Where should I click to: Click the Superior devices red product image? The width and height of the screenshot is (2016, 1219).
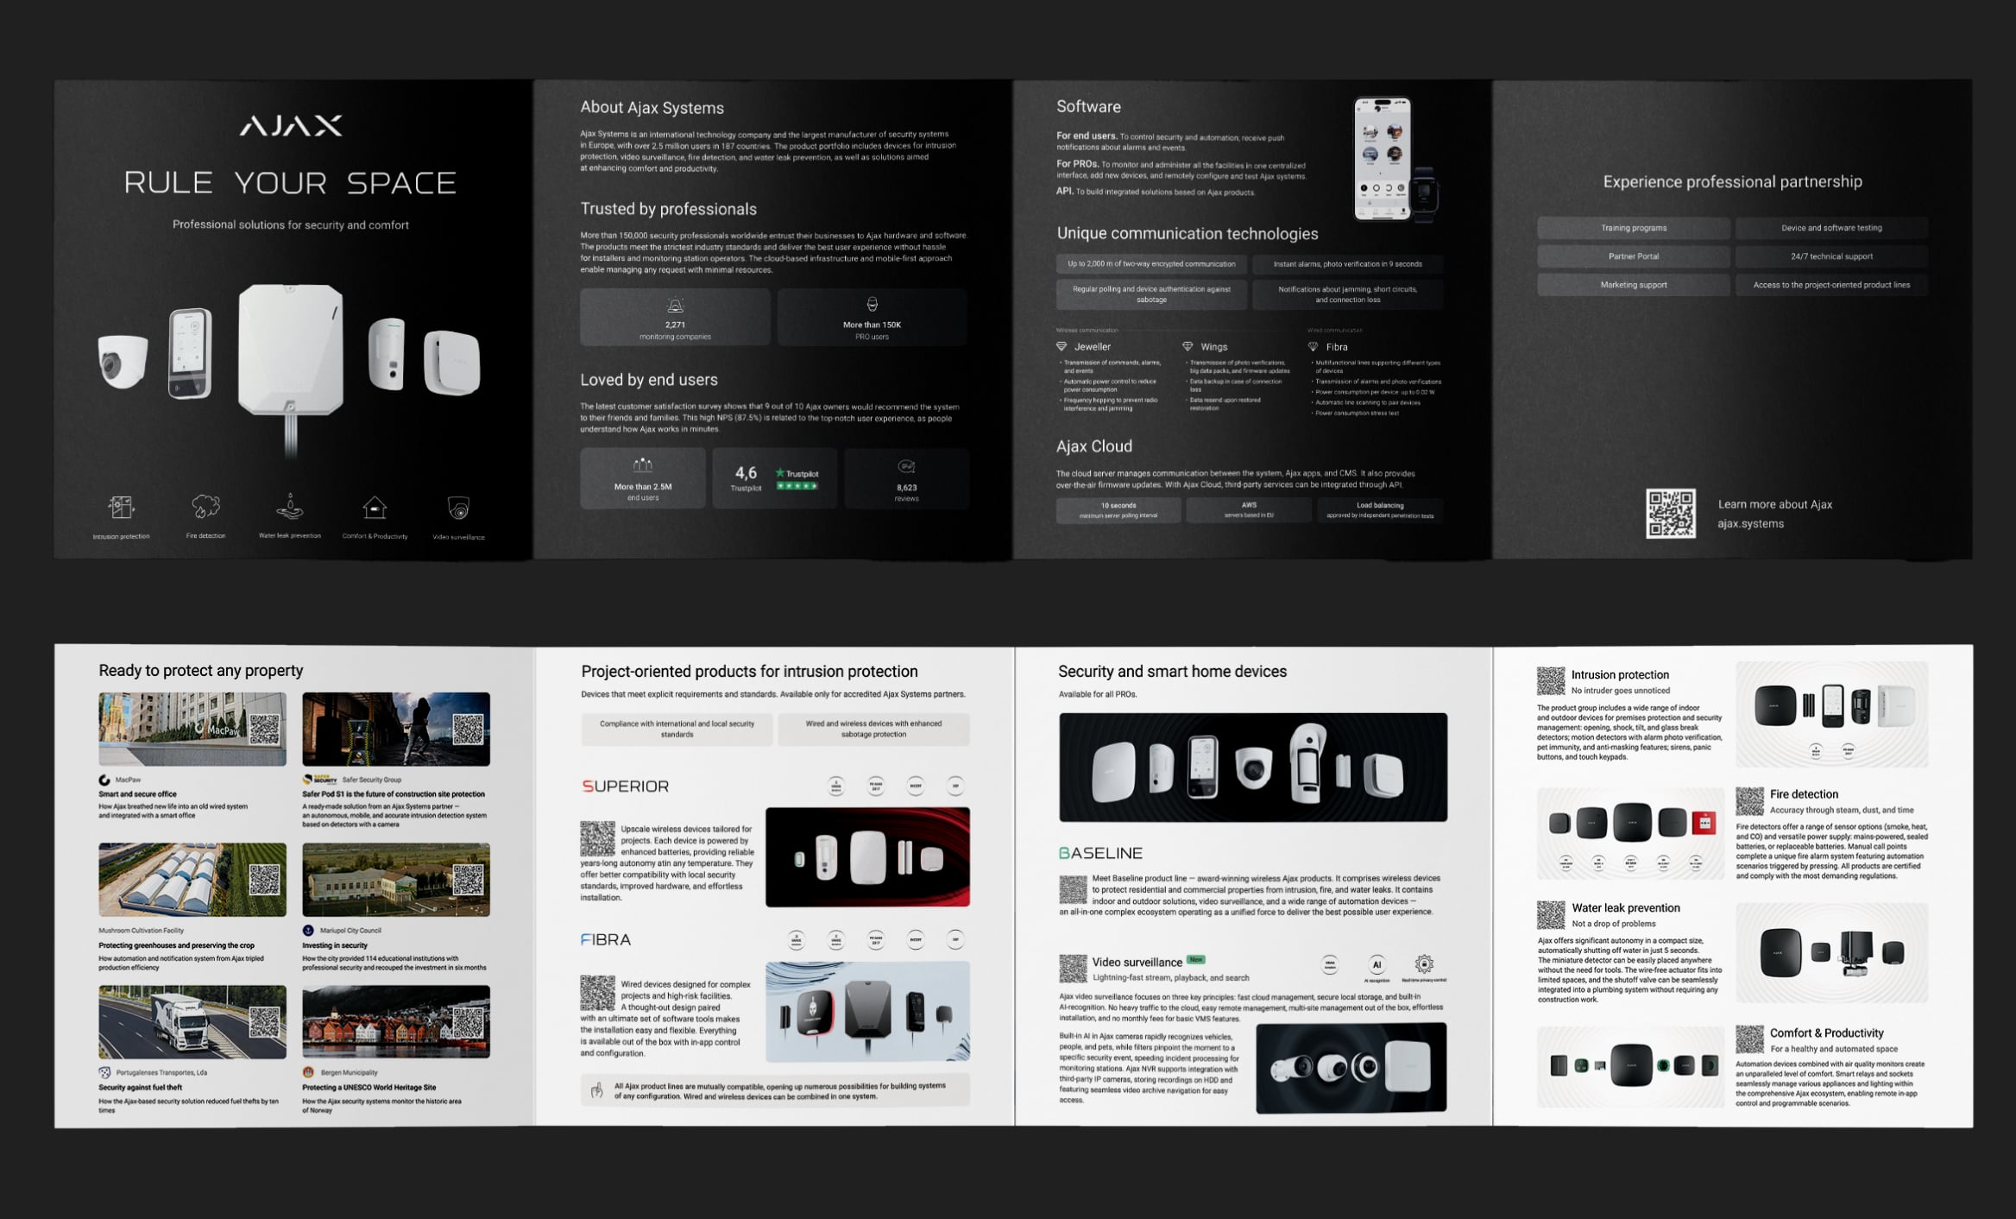867,857
